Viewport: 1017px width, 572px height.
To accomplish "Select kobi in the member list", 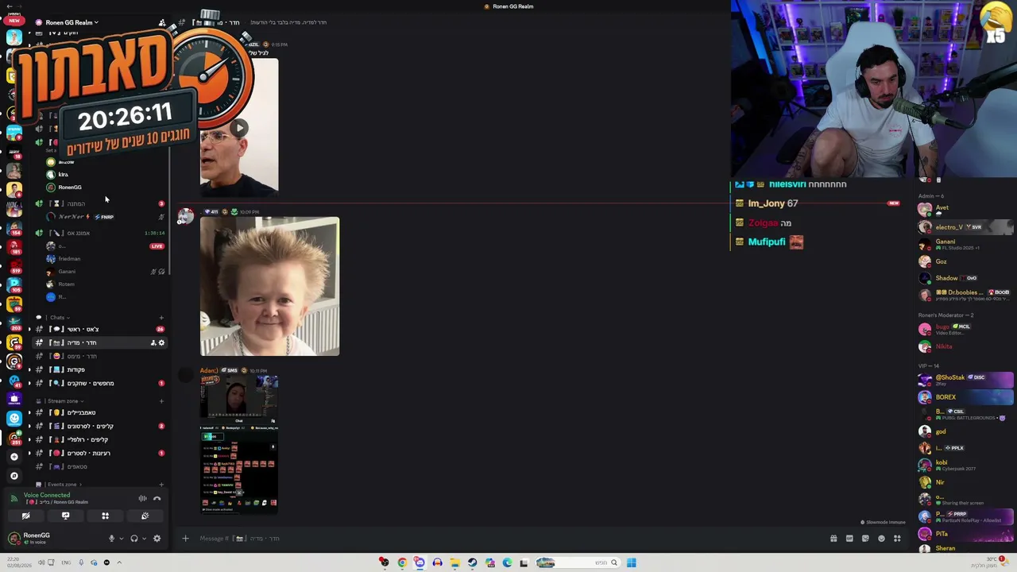I will coord(965,465).
